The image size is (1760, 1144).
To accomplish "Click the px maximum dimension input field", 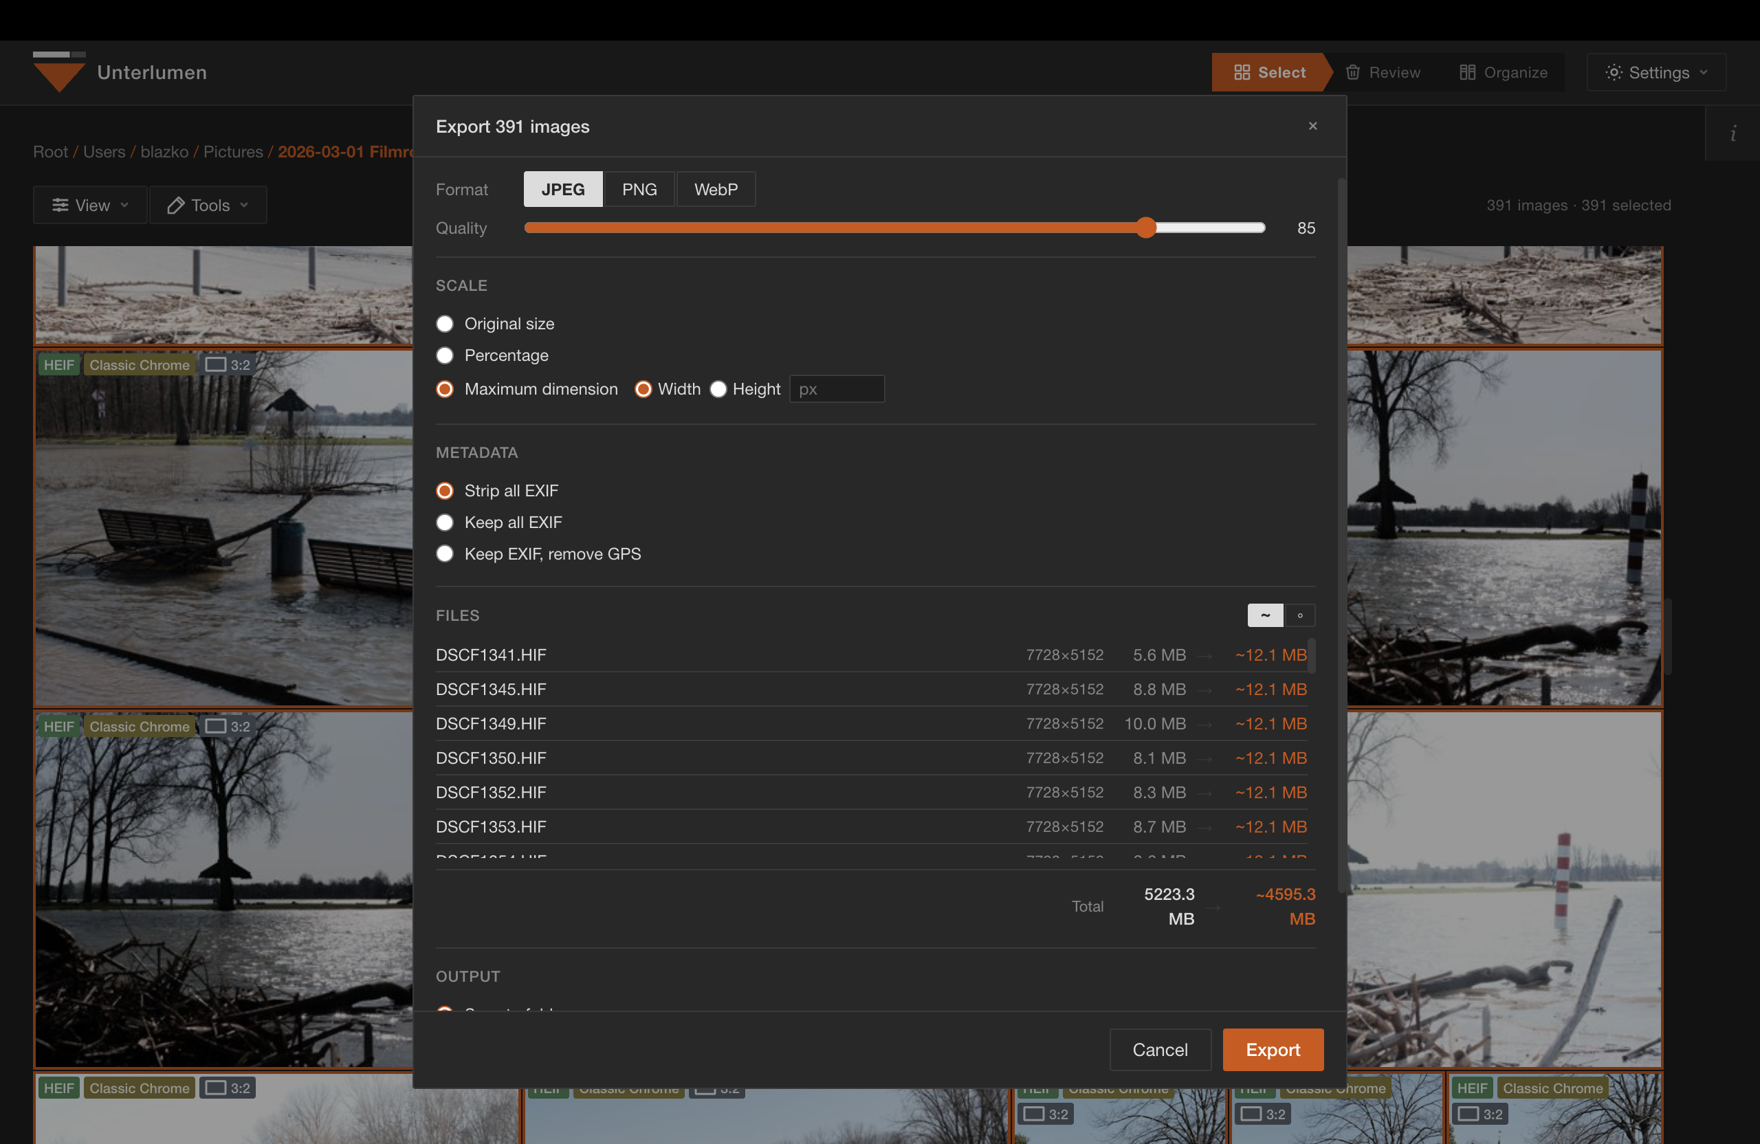I will click(x=837, y=389).
